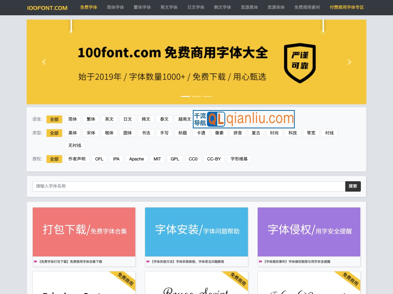Click the flag icon beside 字体侵权事件 caption
The width and height of the screenshot is (393, 294).
click(x=260, y=262)
